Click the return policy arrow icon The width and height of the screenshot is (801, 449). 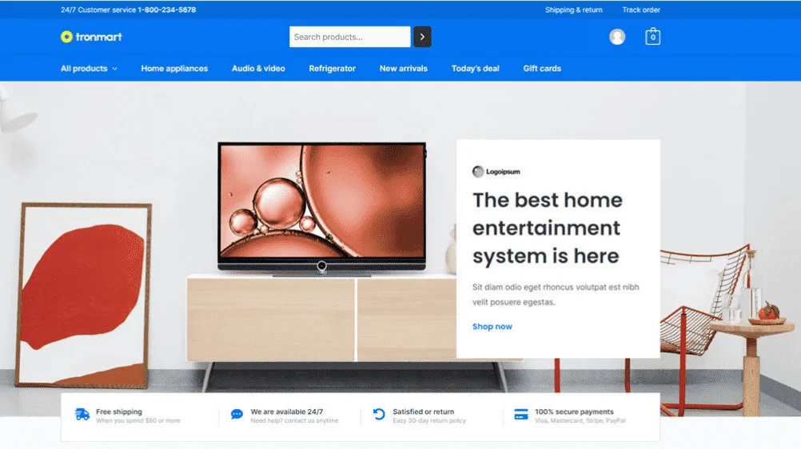click(x=379, y=415)
